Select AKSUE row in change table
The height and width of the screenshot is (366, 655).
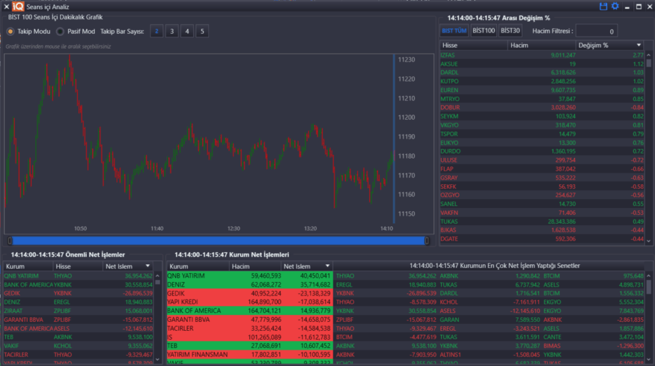[542, 64]
